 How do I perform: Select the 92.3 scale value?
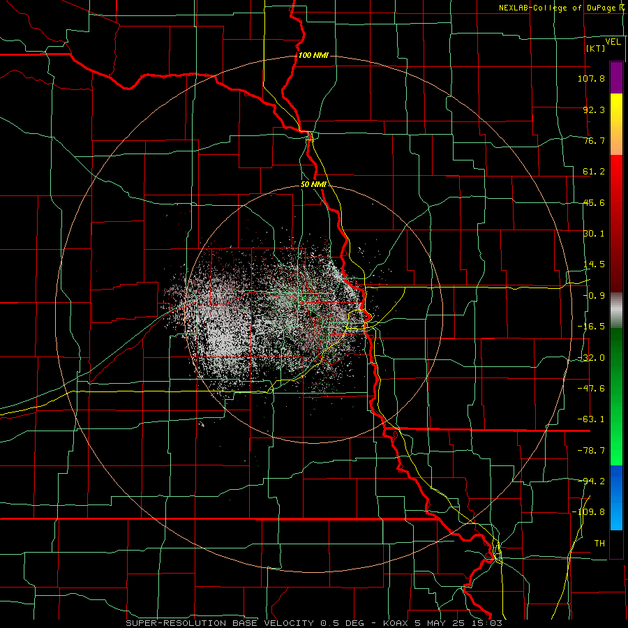pyautogui.click(x=594, y=110)
